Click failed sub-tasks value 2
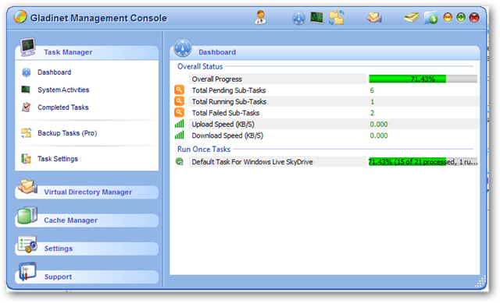The width and height of the screenshot is (500, 303). click(x=372, y=113)
